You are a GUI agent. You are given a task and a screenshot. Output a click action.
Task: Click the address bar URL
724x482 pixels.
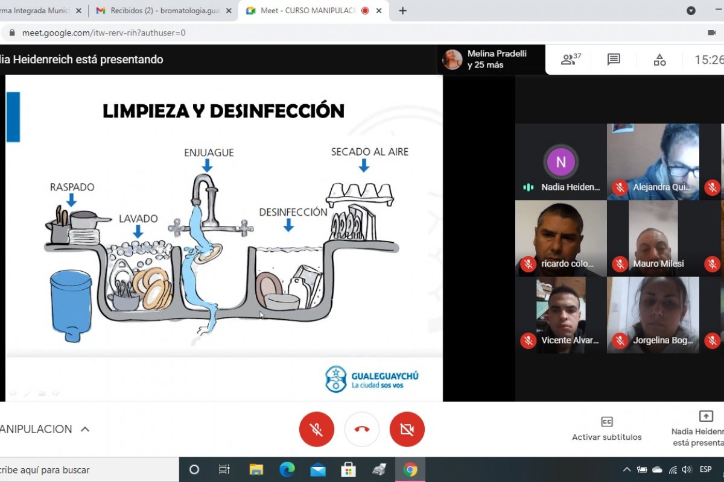pyautogui.click(x=104, y=33)
